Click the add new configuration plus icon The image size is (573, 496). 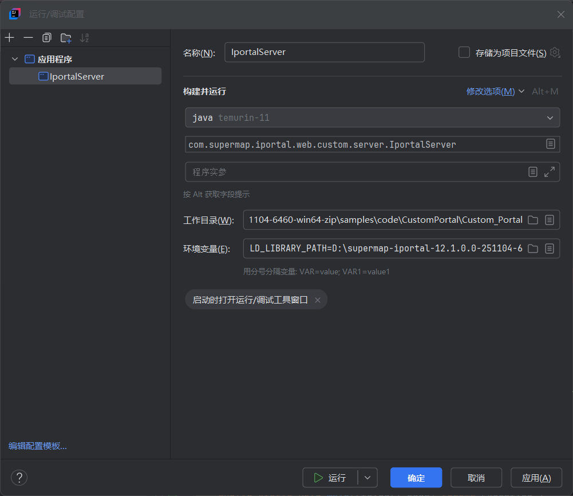coord(9,38)
